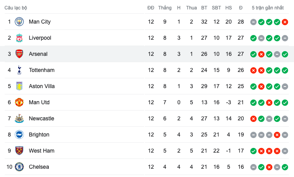
Task: Click the Arsenal club crest
Action: pos(19,54)
